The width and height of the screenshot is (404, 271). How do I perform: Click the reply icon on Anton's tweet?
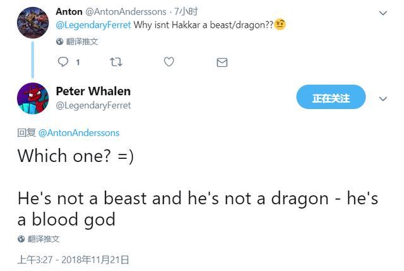(x=62, y=62)
